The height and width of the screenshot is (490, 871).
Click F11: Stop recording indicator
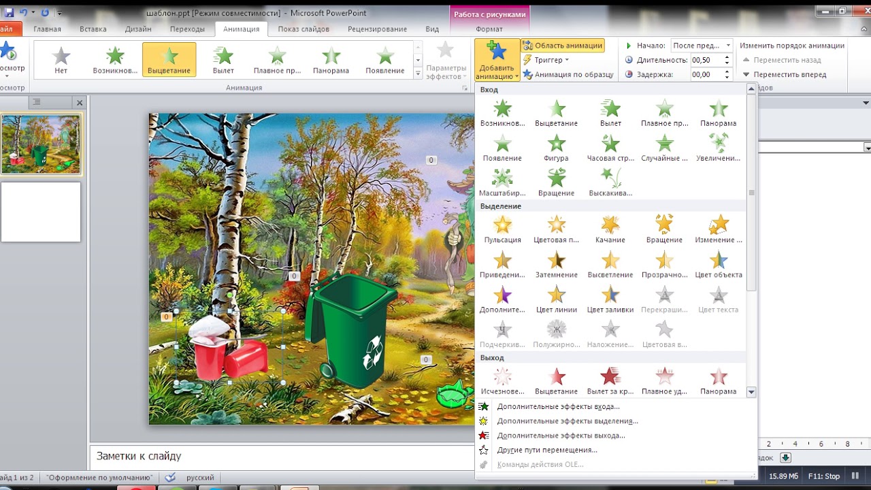(823, 476)
